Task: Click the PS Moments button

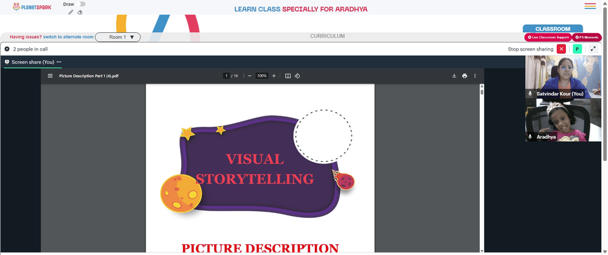Action: point(587,37)
